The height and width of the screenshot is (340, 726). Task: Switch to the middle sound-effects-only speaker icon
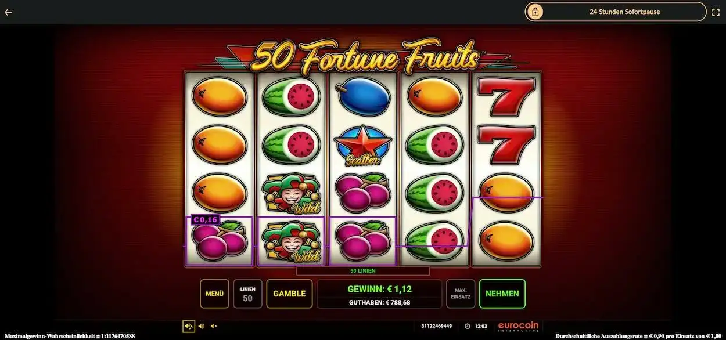tap(202, 326)
